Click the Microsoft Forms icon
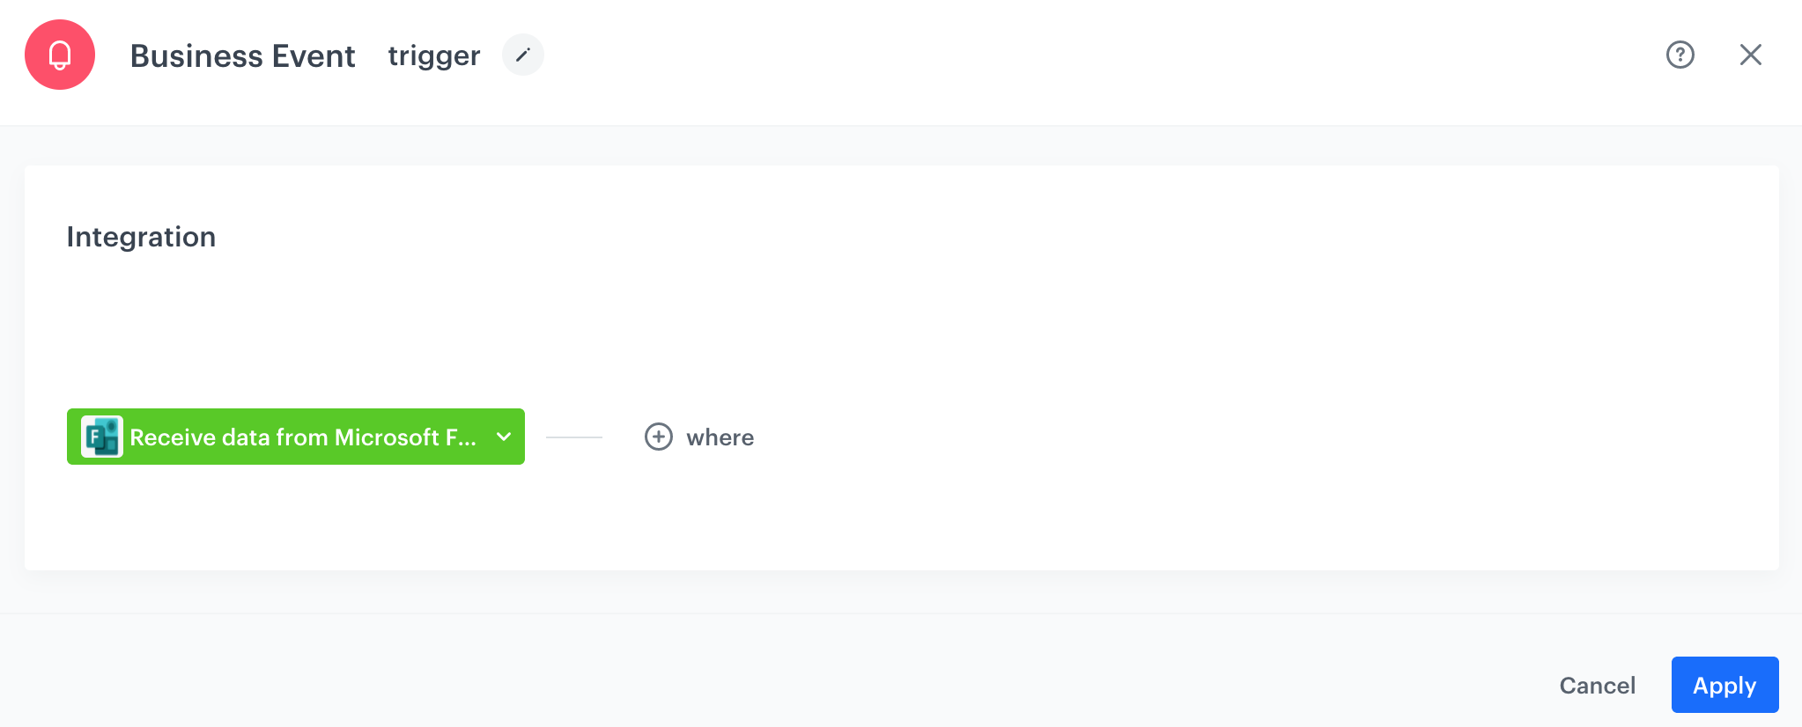Screen dimensions: 1802x727 [x=101, y=437]
